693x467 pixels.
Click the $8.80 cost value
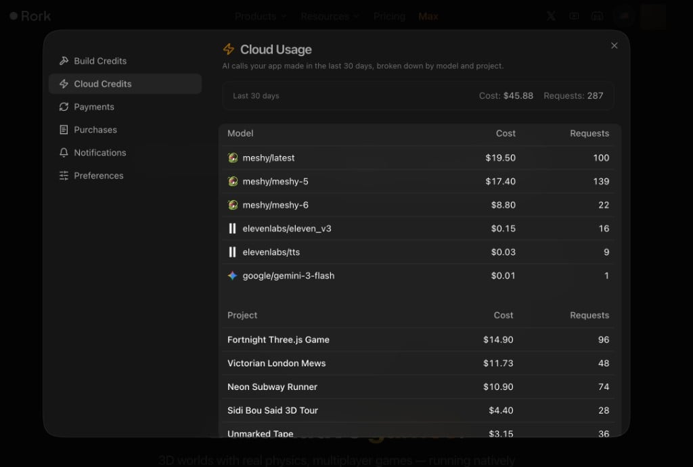(x=504, y=205)
